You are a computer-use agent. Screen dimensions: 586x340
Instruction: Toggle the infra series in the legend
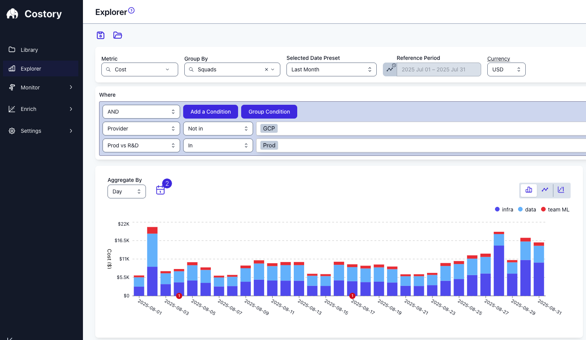click(504, 209)
